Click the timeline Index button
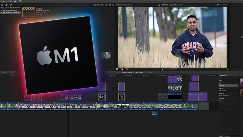The image size is (243, 137). pyautogui.click(x=5, y=72)
